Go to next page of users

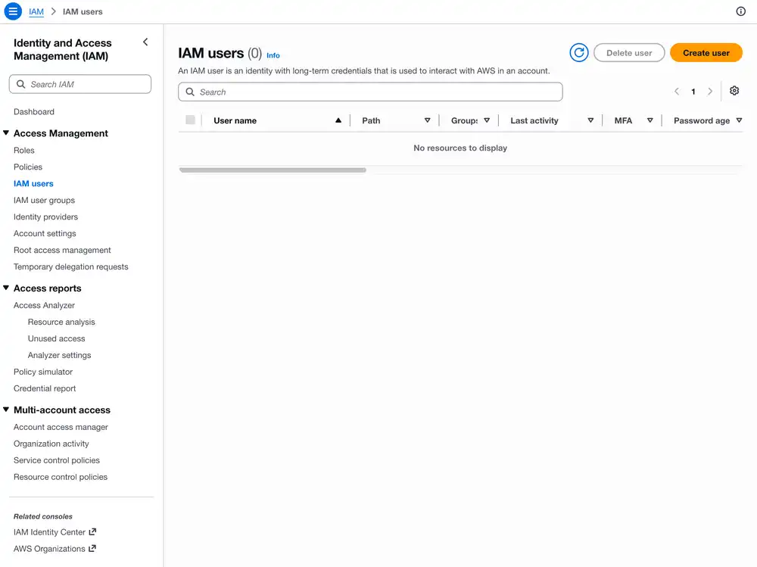click(x=710, y=92)
